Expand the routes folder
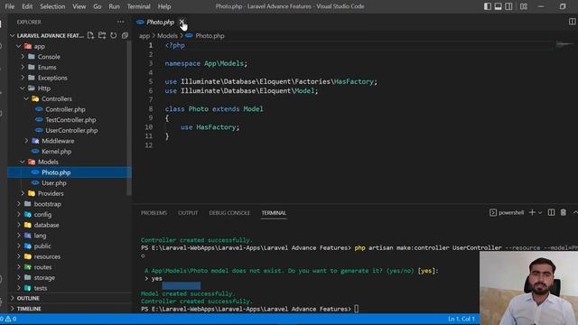Screen dimensions: 578x325 tap(70, 267)
